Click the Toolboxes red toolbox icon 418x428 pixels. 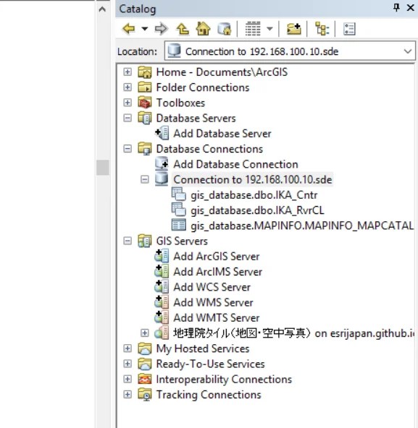[145, 103]
